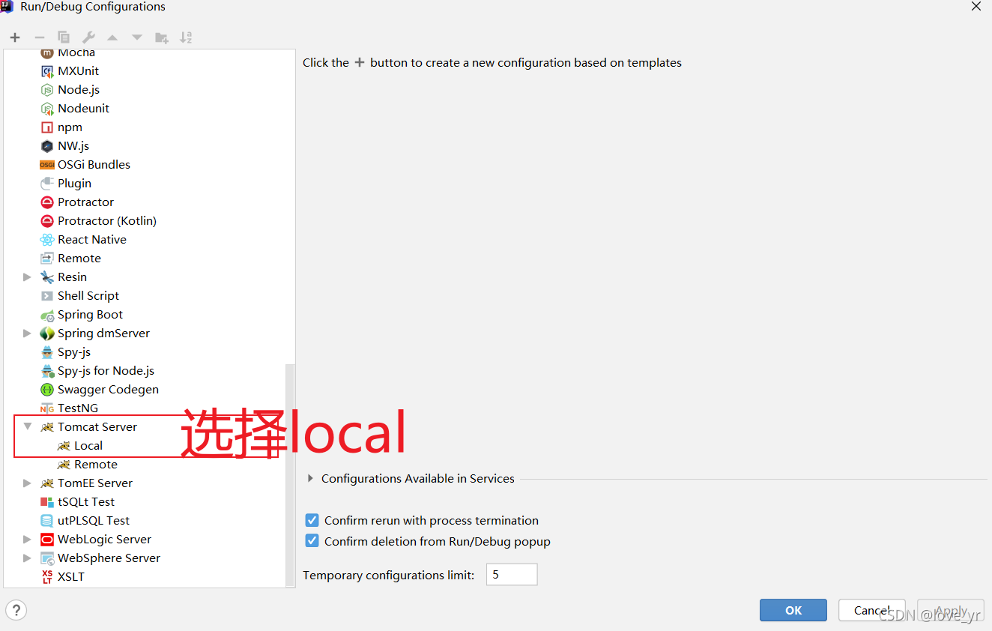This screenshot has height=631, width=992.
Task: Expand the Resin tree node
Action: (x=27, y=277)
